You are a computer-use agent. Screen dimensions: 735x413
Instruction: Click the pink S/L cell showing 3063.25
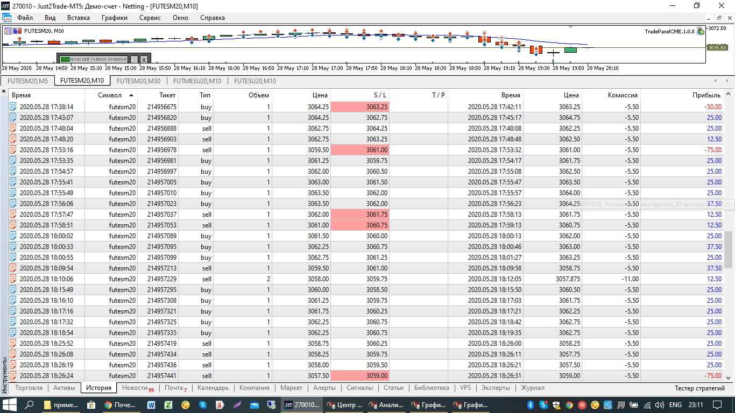[360, 107]
